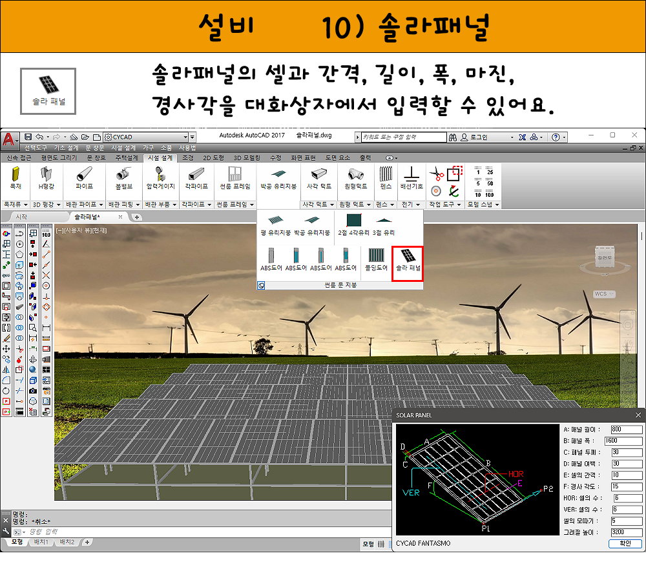This screenshot has height=569, width=646.
Task: Click the binoculars search icon
Action: pos(452,137)
